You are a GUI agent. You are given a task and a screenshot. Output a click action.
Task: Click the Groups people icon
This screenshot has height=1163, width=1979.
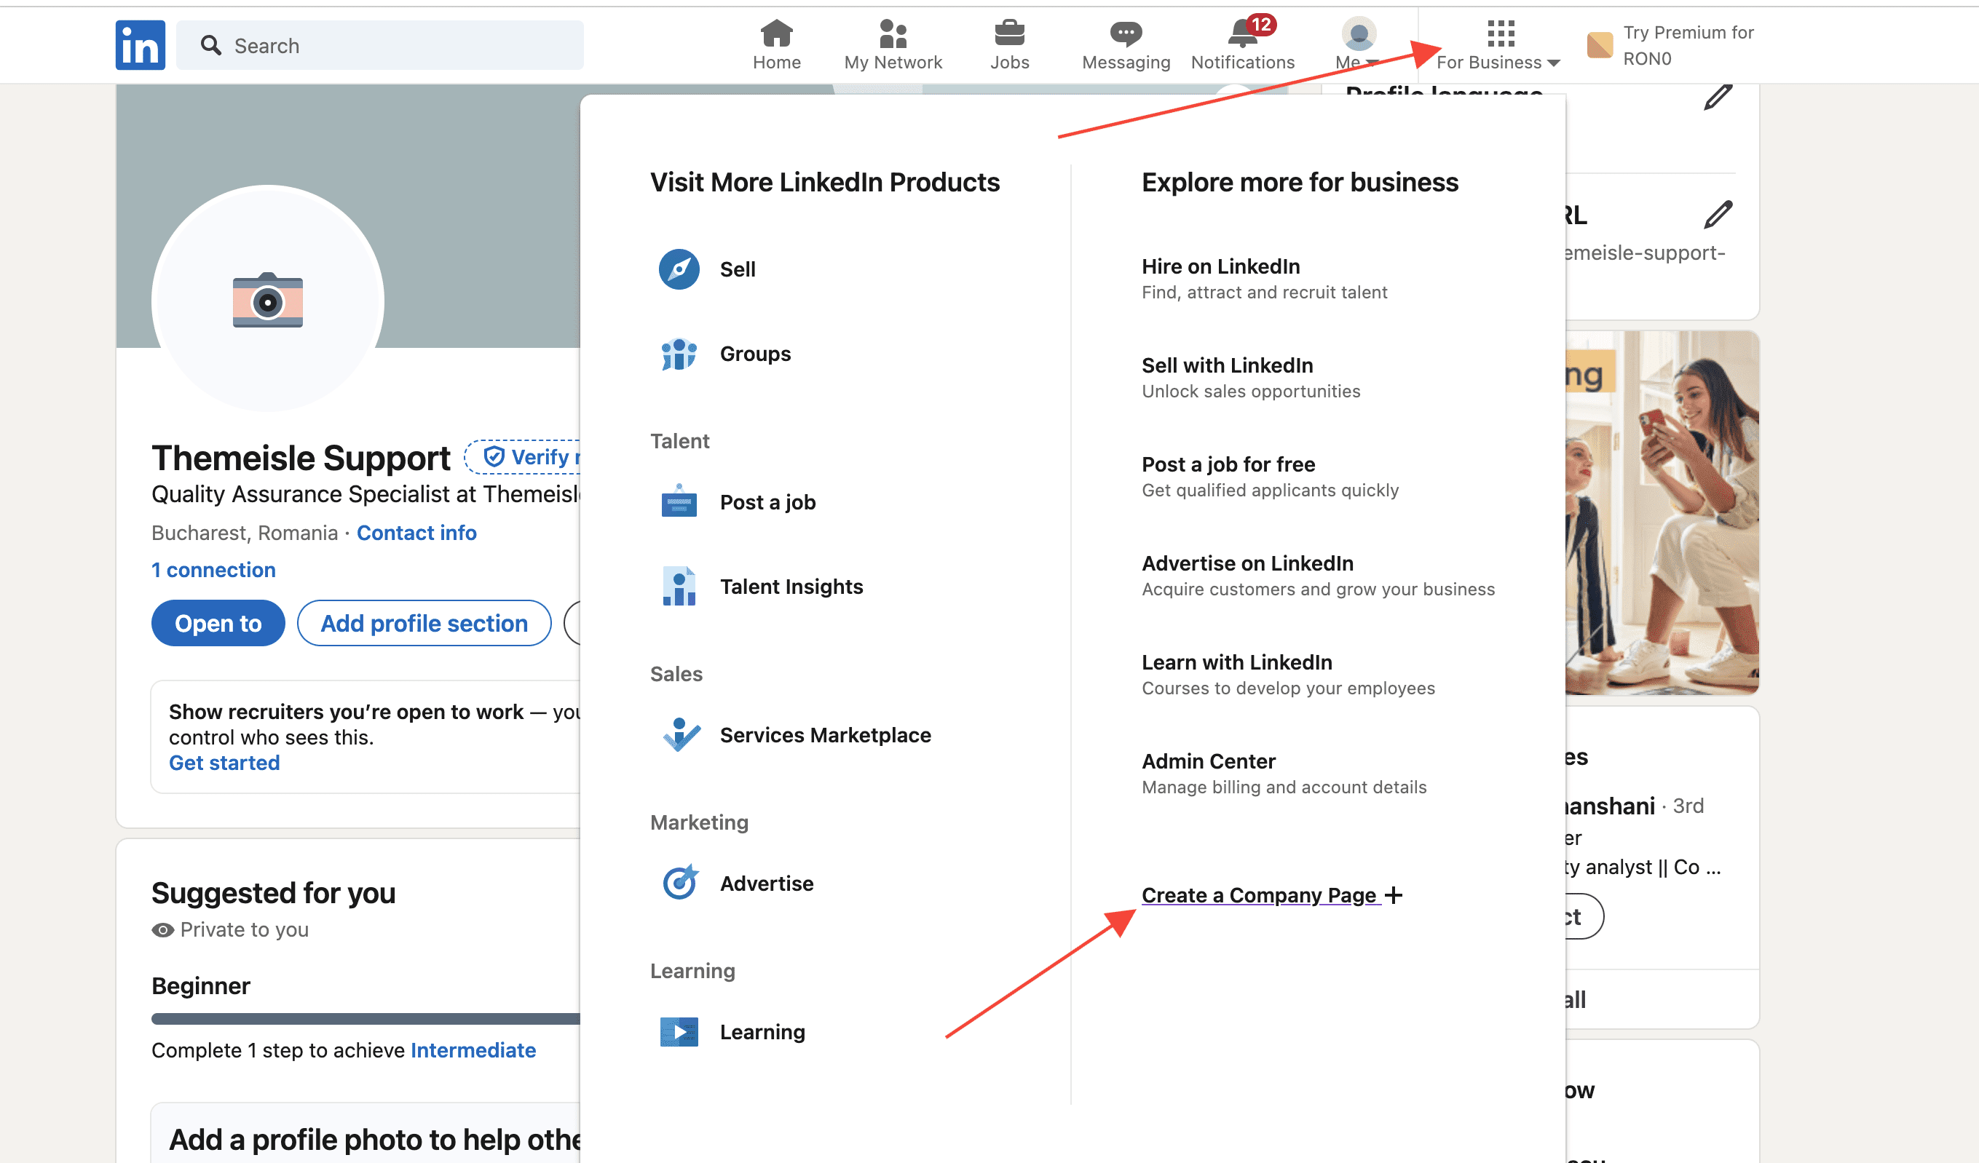click(679, 354)
